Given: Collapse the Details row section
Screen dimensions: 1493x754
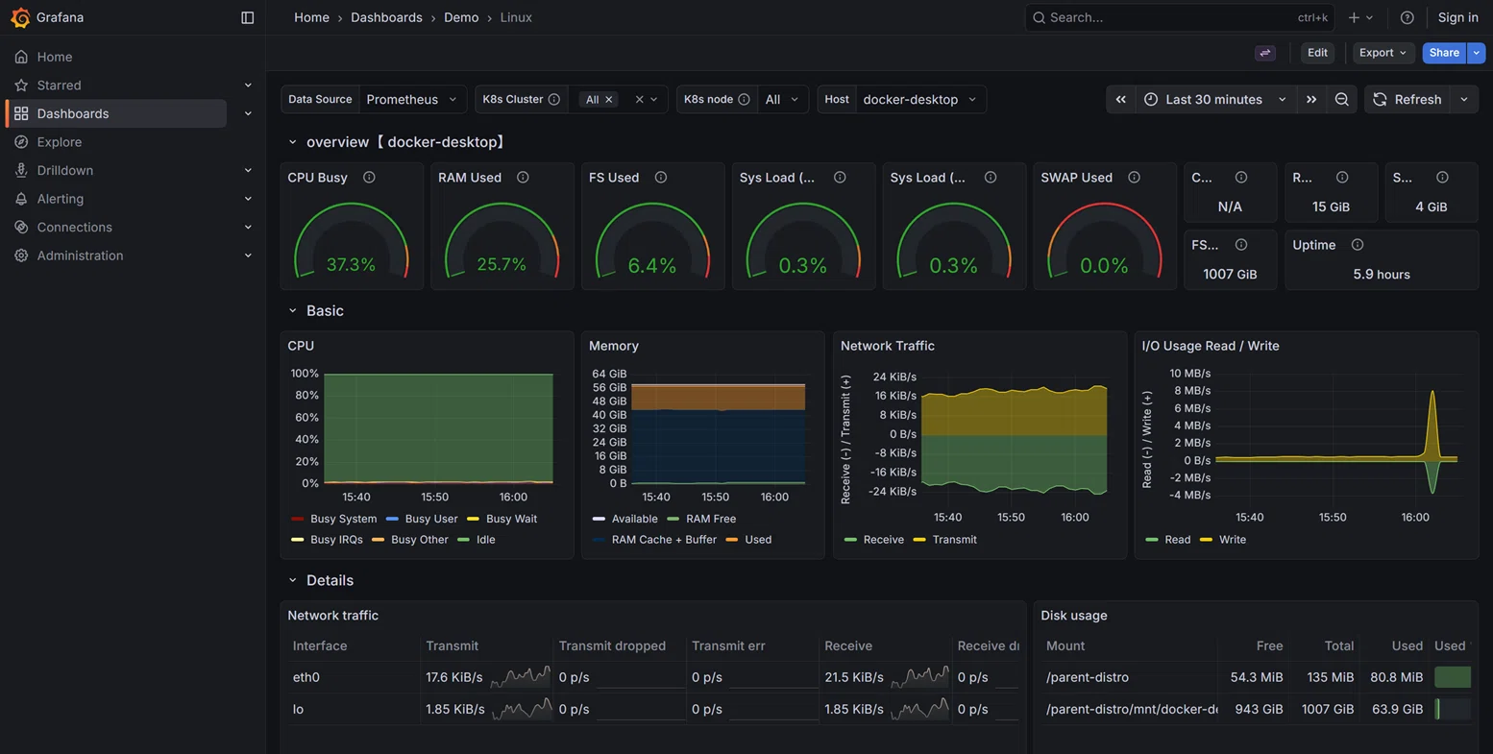Looking at the screenshot, I should 293,581.
